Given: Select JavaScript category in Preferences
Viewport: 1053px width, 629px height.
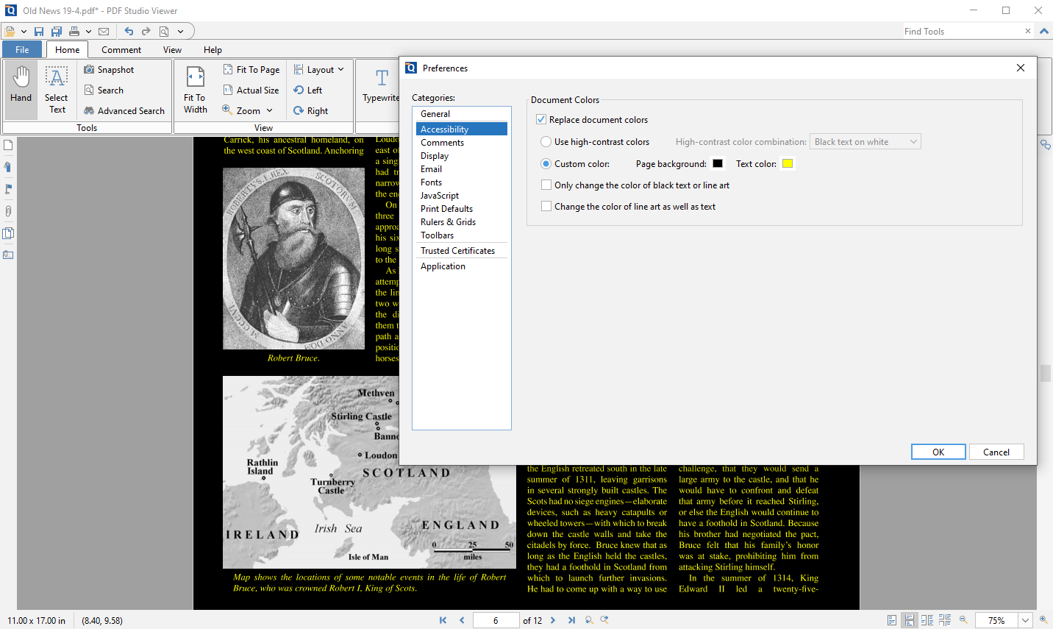Looking at the screenshot, I should tap(462, 196).
